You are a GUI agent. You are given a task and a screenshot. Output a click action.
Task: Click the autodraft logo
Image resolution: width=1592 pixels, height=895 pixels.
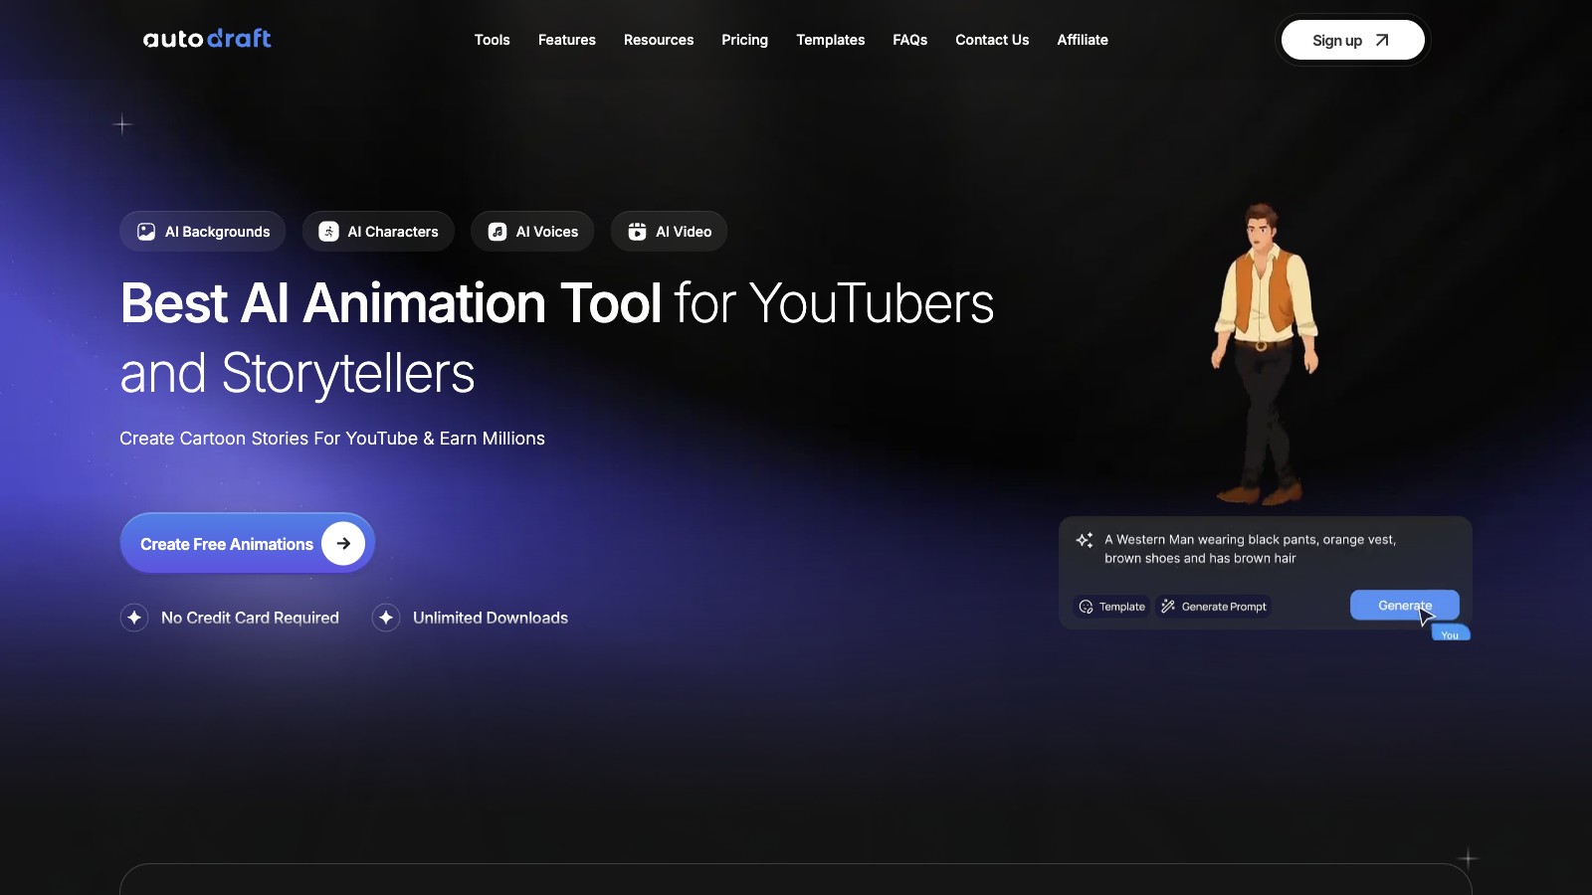[207, 39]
